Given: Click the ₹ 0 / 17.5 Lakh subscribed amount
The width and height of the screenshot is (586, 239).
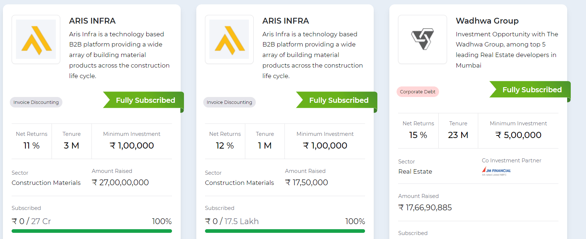Looking at the screenshot, I should click(x=232, y=222).
